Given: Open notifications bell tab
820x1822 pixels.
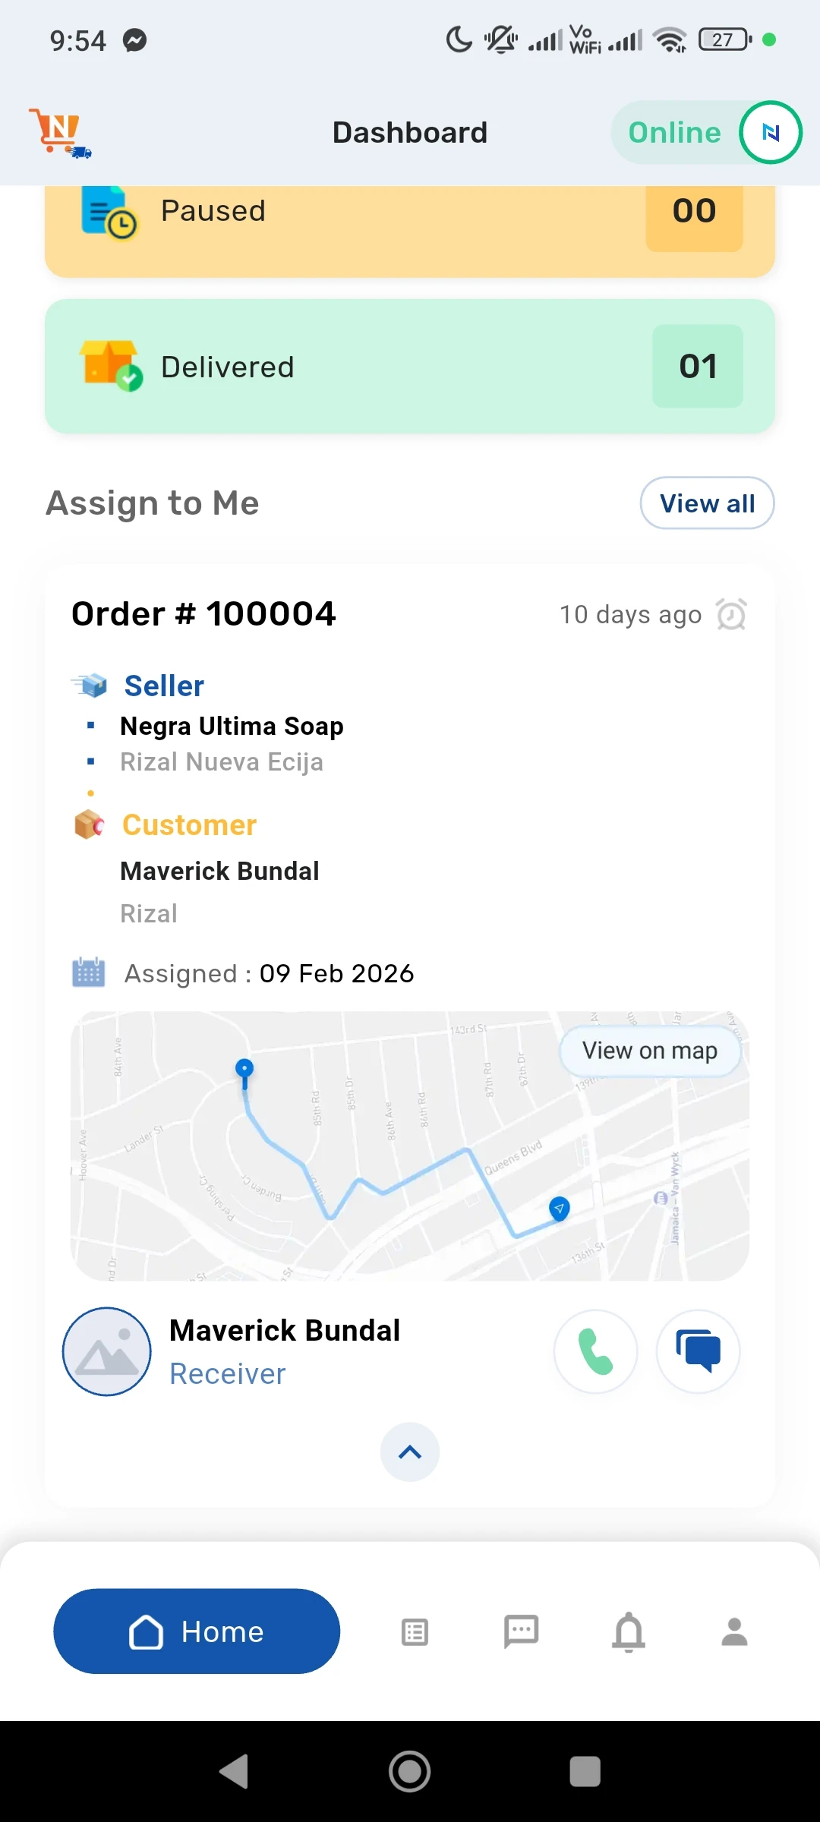Looking at the screenshot, I should pos(629,1631).
